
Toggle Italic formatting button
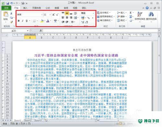tap(23, 21)
